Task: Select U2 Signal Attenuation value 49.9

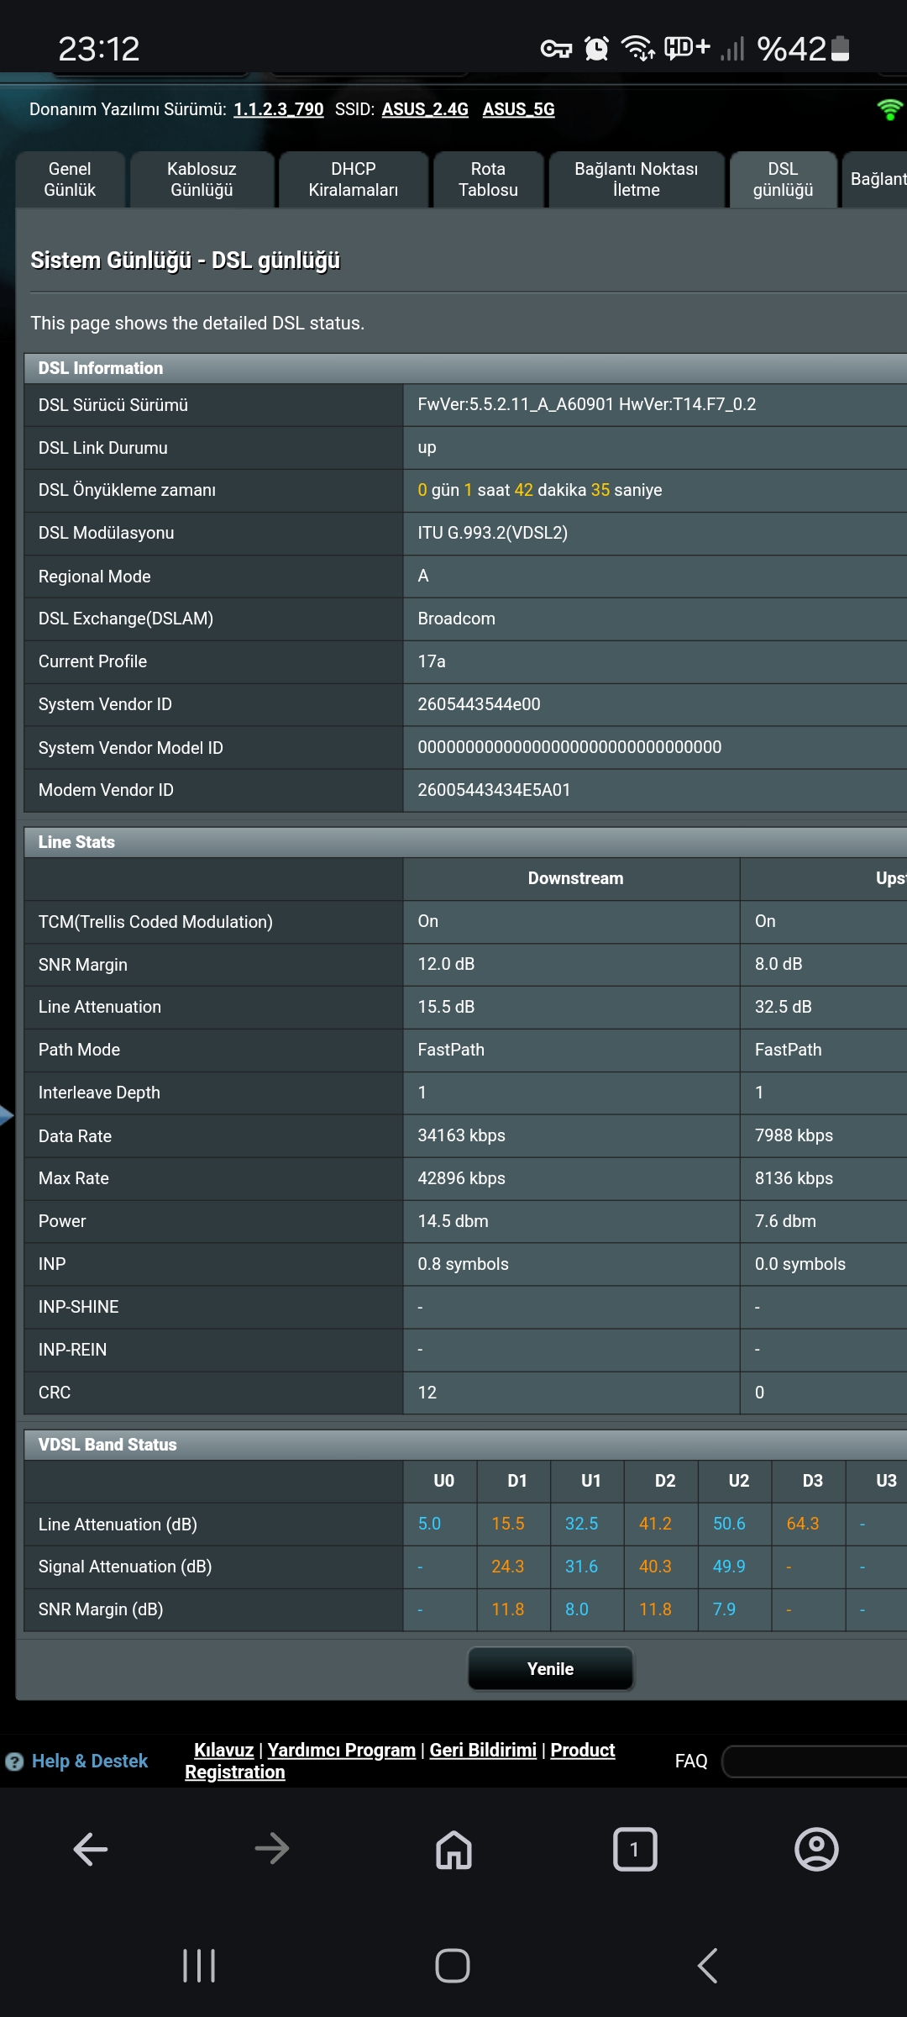Action: (x=729, y=1567)
